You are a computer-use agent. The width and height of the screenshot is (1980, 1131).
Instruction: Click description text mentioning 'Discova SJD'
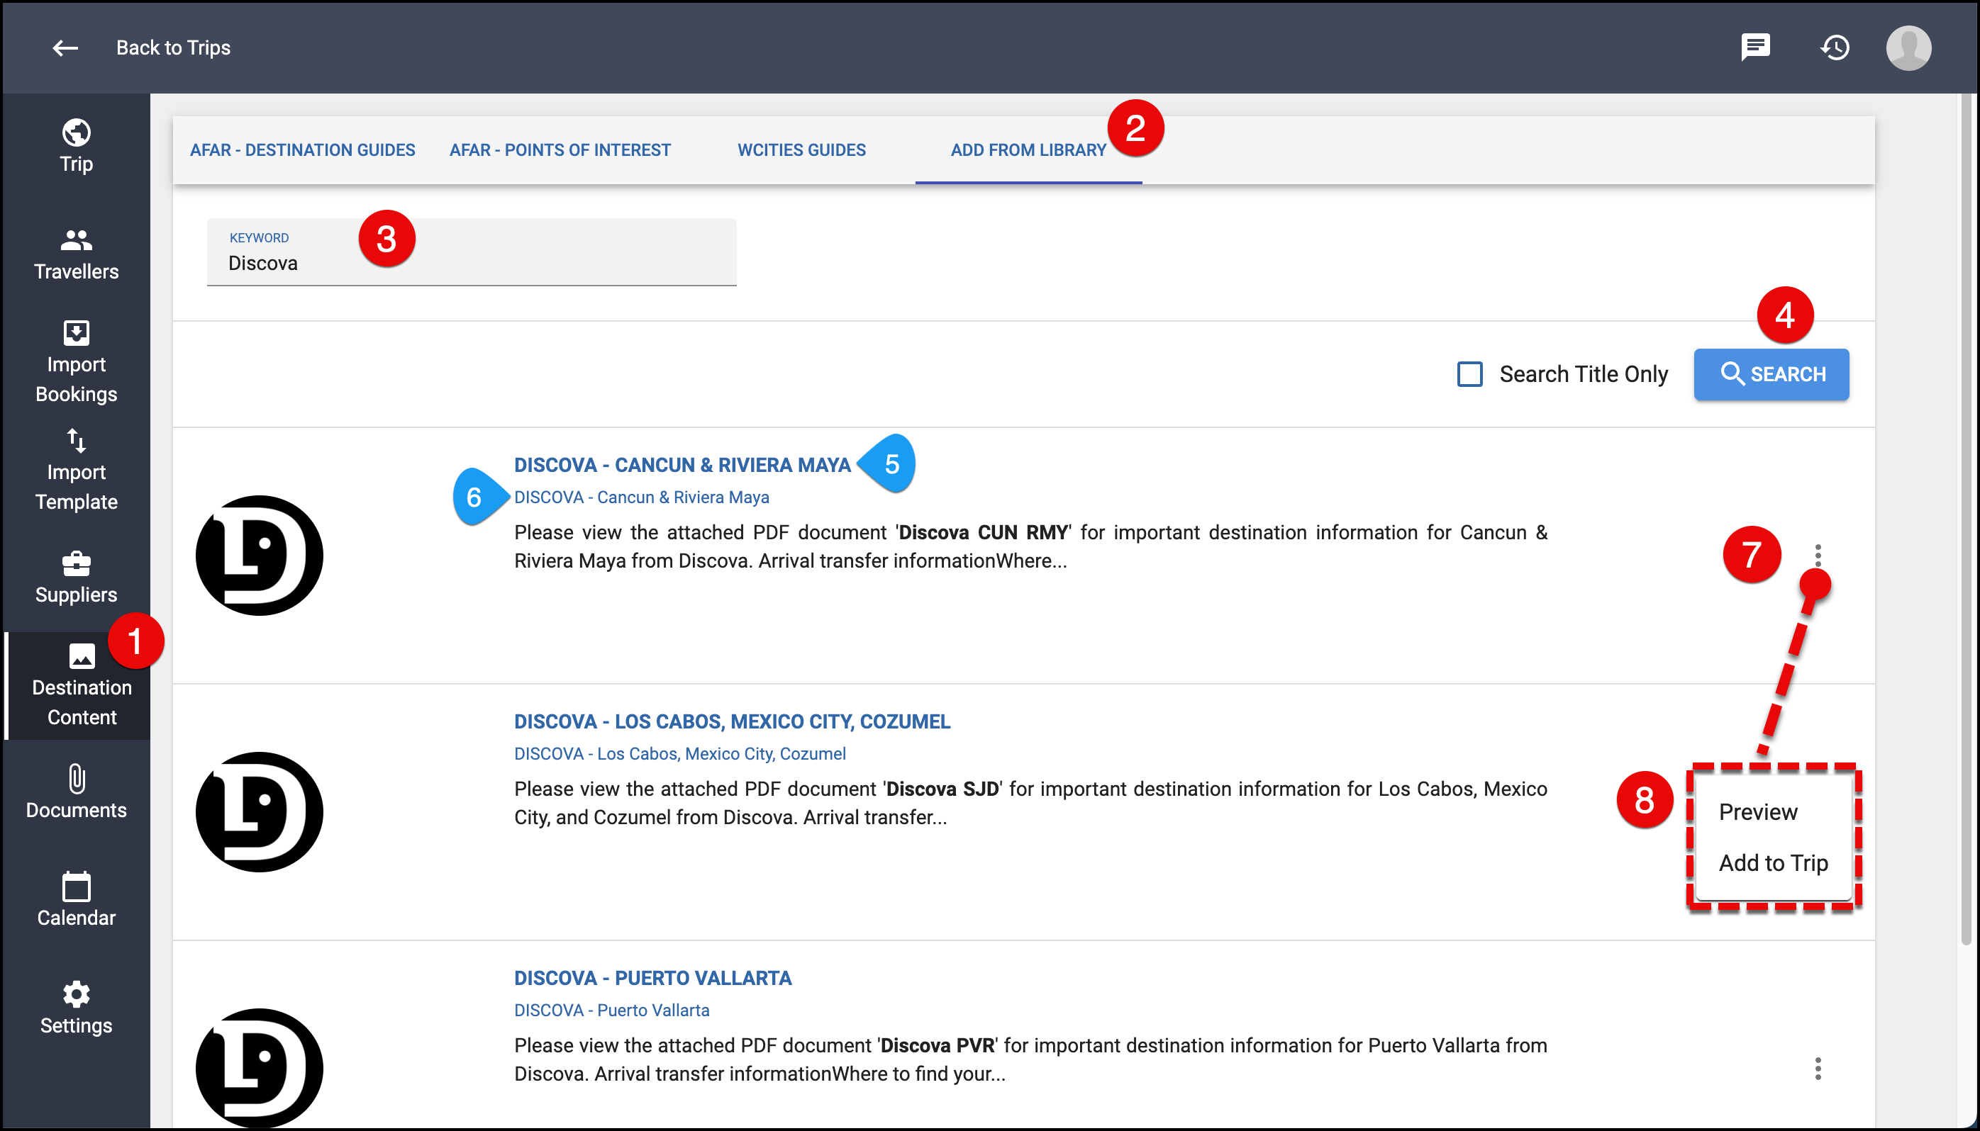click(x=1030, y=803)
